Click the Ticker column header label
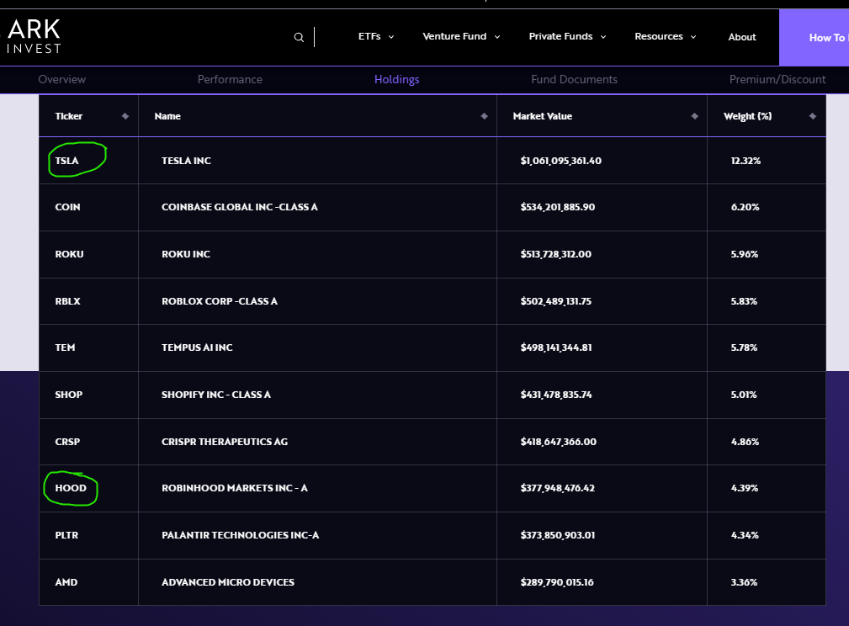The width and height of the screenshot is (849, 626). 69,116
